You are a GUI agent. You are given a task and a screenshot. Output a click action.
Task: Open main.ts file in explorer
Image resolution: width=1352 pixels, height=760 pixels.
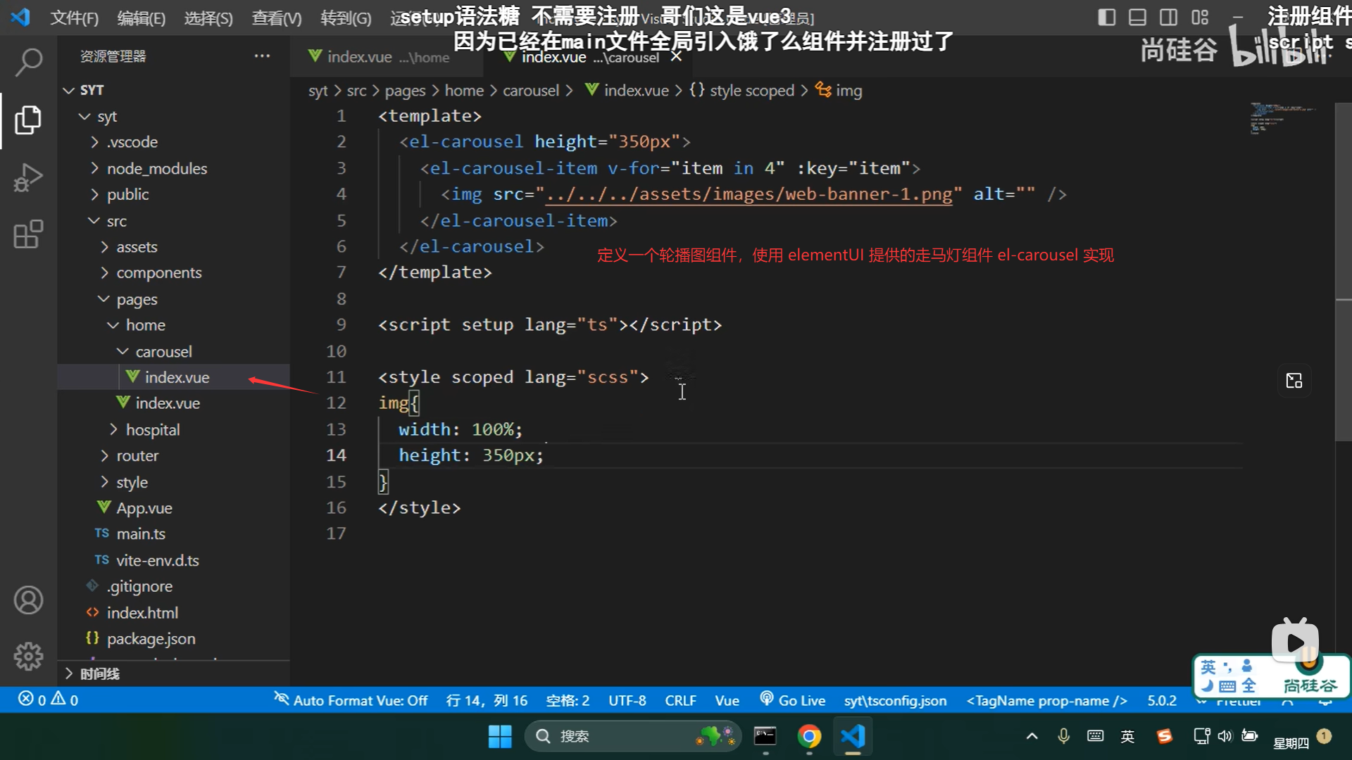(140, 534)
